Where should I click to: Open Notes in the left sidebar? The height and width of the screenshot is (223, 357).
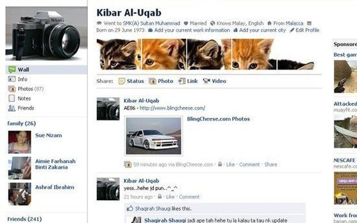24,99
